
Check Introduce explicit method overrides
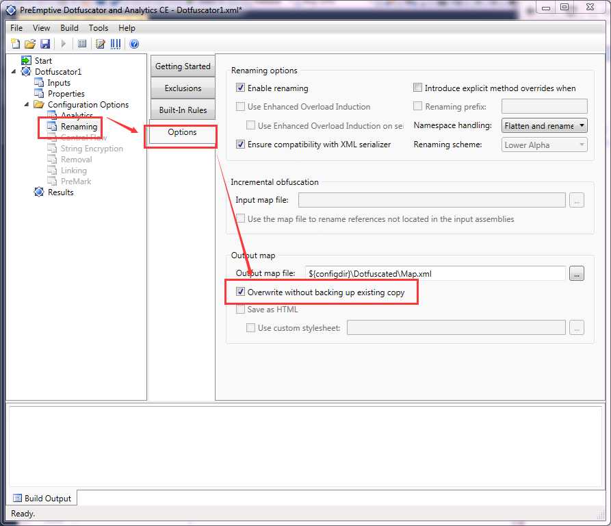click(418, 88)
